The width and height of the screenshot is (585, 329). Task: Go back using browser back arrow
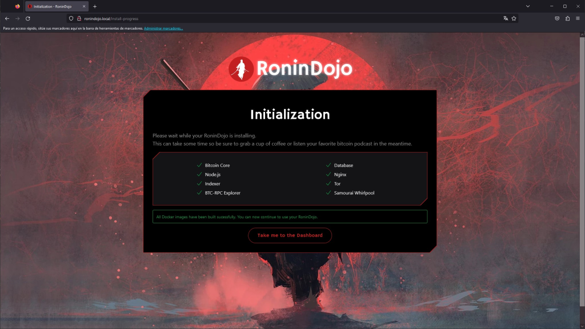7,18
